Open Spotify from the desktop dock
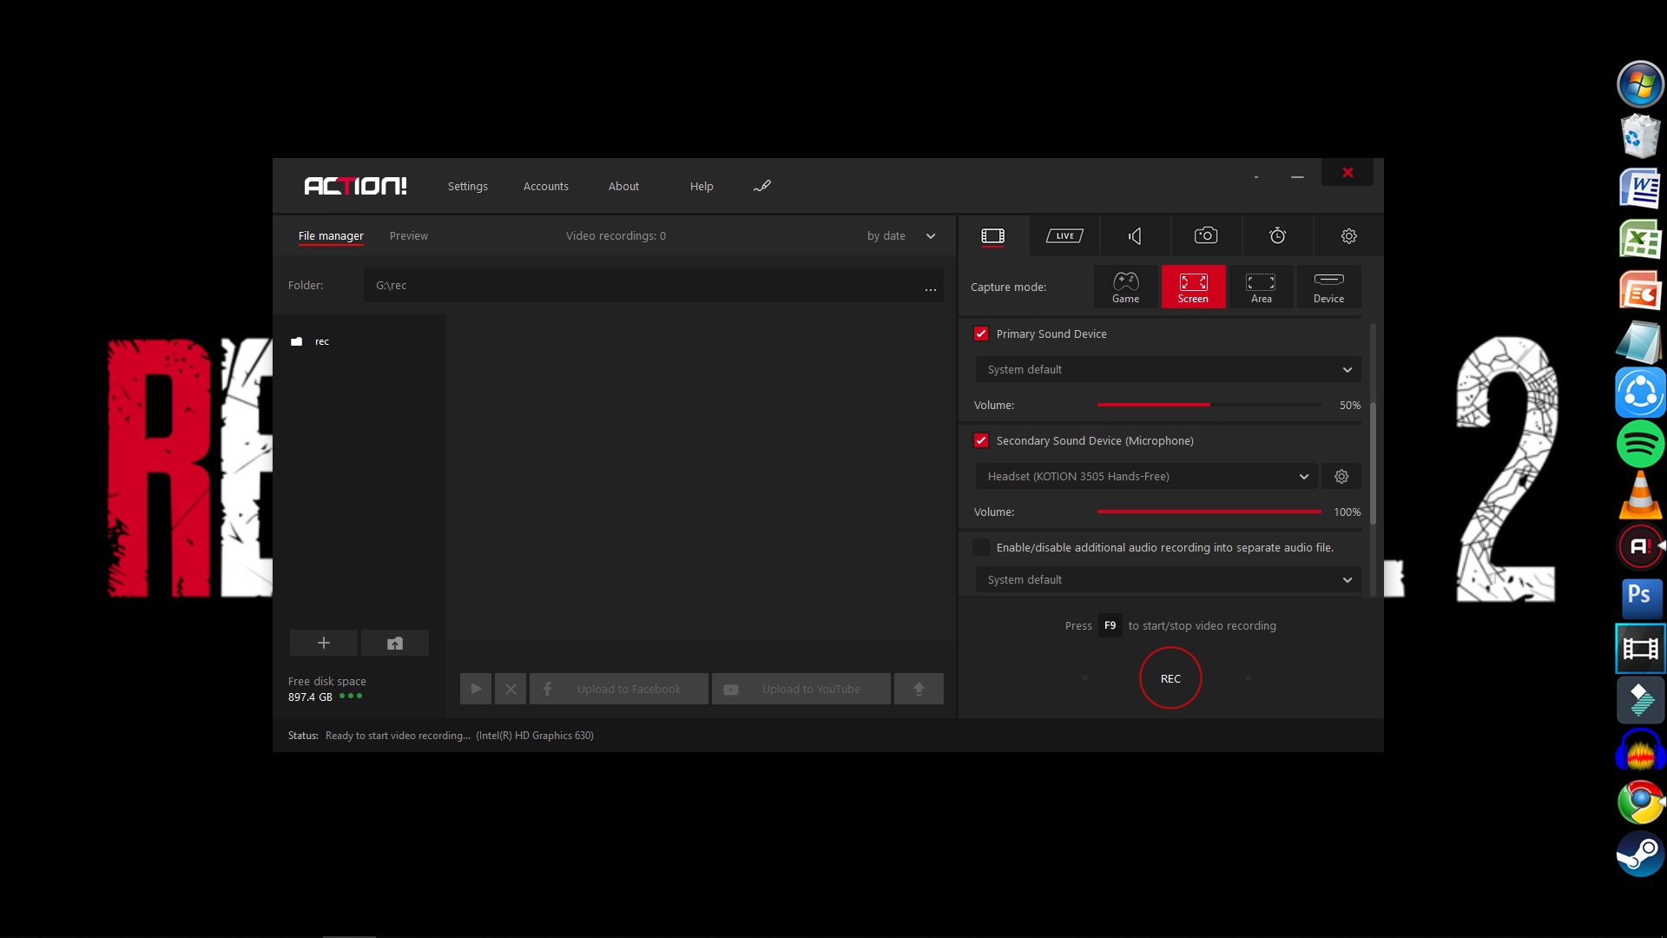 coord(1640,444)
